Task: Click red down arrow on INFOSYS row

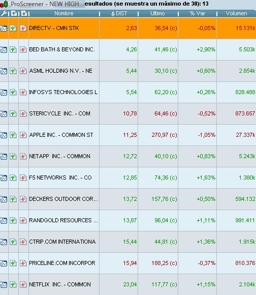Action: coord(23,93)
